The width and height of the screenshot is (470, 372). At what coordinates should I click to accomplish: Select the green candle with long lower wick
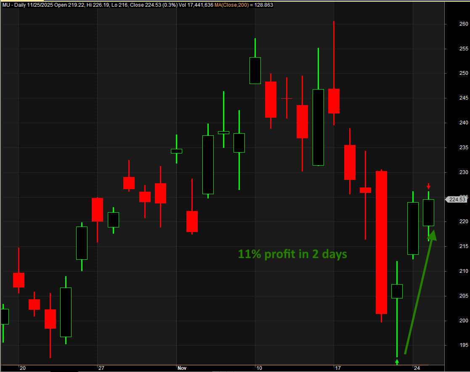click(x=397, y=291)
